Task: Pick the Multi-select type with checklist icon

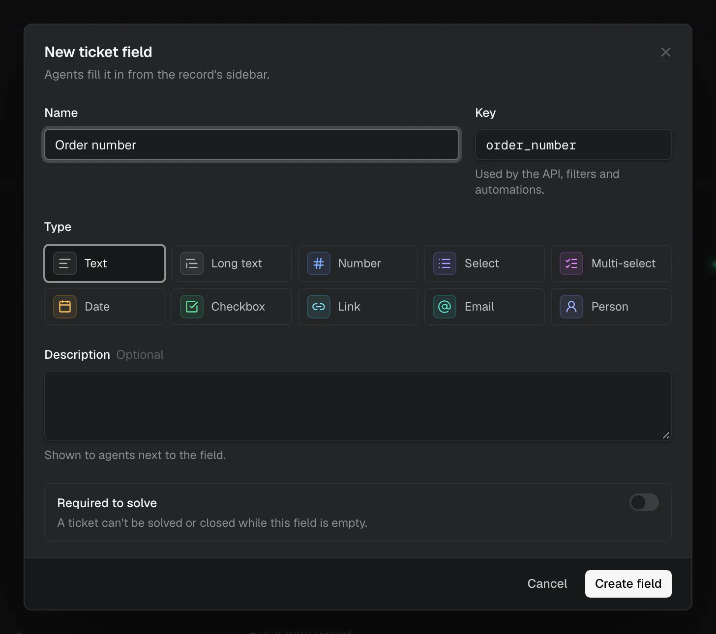Action: [x=611, y=263]
